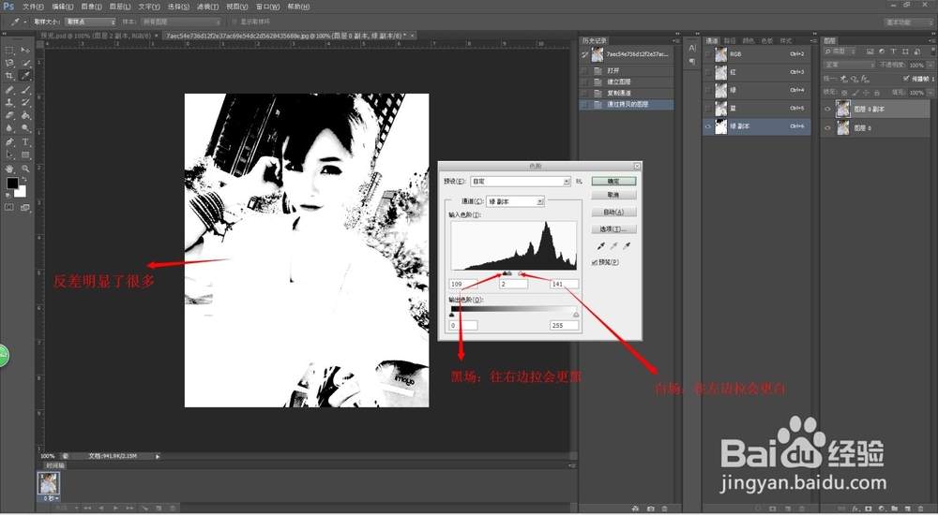Screen dimensions: 938x515
Task: Click lock all icon in Layers panel
Action: pos(876,93)
